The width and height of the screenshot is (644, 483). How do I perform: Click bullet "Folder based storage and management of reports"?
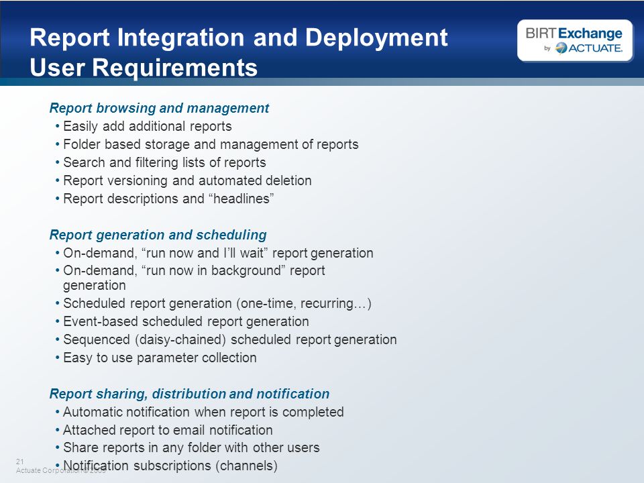pos(211,144)
